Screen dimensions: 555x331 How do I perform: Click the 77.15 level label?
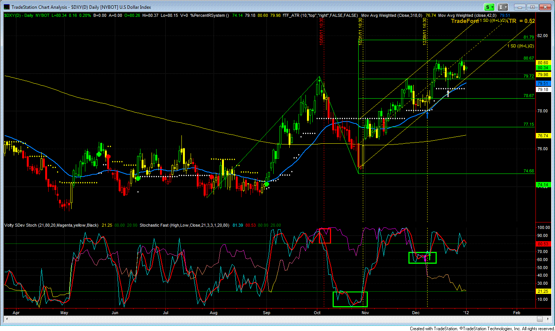pos(529,125)
